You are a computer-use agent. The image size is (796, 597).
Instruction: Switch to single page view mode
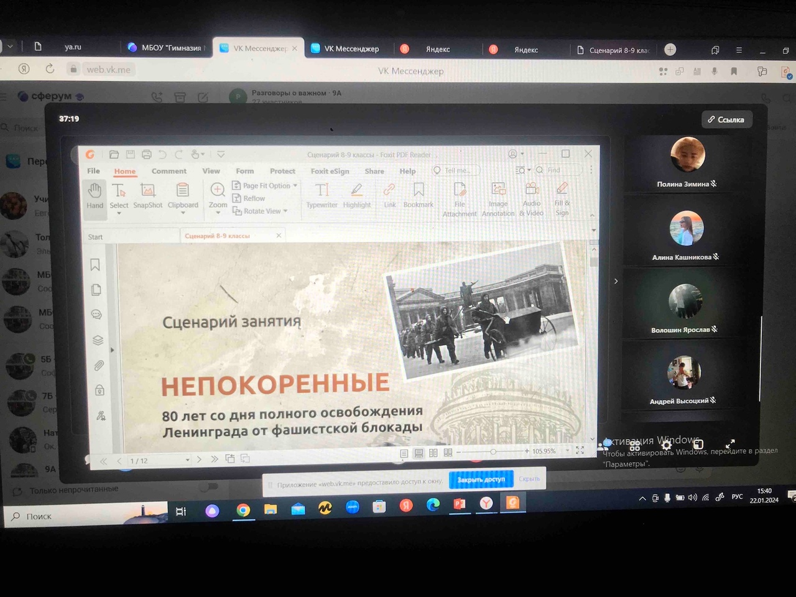[404, 453]
